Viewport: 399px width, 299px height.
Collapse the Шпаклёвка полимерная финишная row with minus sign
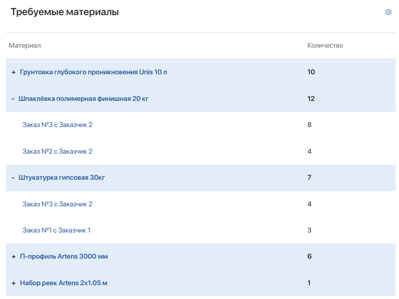coord(13,99)
